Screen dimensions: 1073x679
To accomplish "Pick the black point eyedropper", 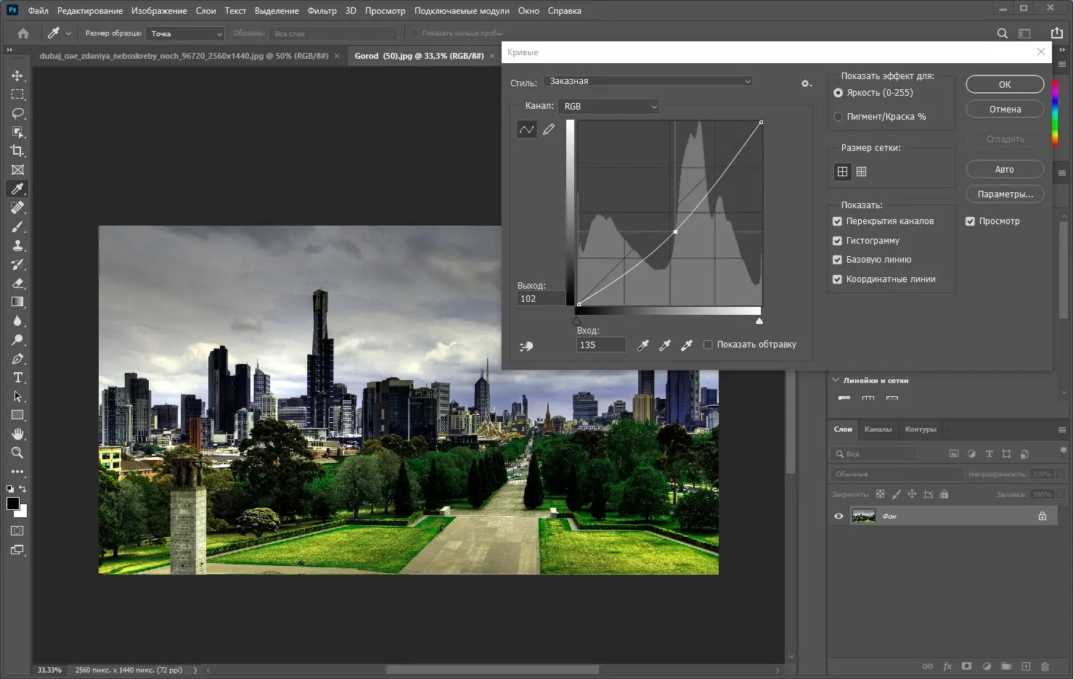I will coord(642,345).
